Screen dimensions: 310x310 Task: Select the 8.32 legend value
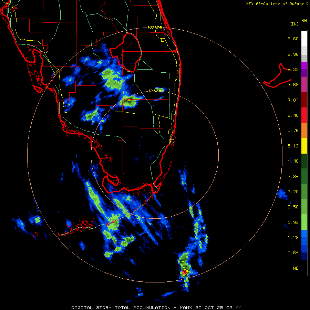pos(293,69)
